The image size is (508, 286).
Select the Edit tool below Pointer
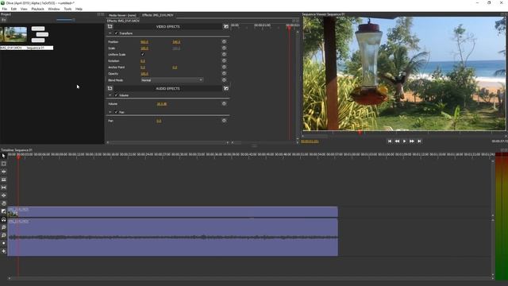click(x=3, y=164)
